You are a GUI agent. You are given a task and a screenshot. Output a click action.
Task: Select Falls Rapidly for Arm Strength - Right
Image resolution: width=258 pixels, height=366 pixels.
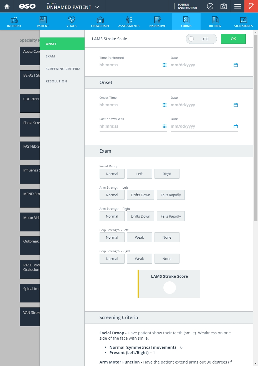point(171,216)
